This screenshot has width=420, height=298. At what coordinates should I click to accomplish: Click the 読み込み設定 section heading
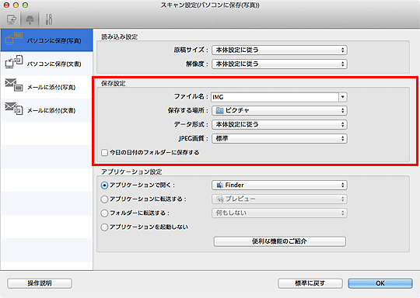click(120, 37)
